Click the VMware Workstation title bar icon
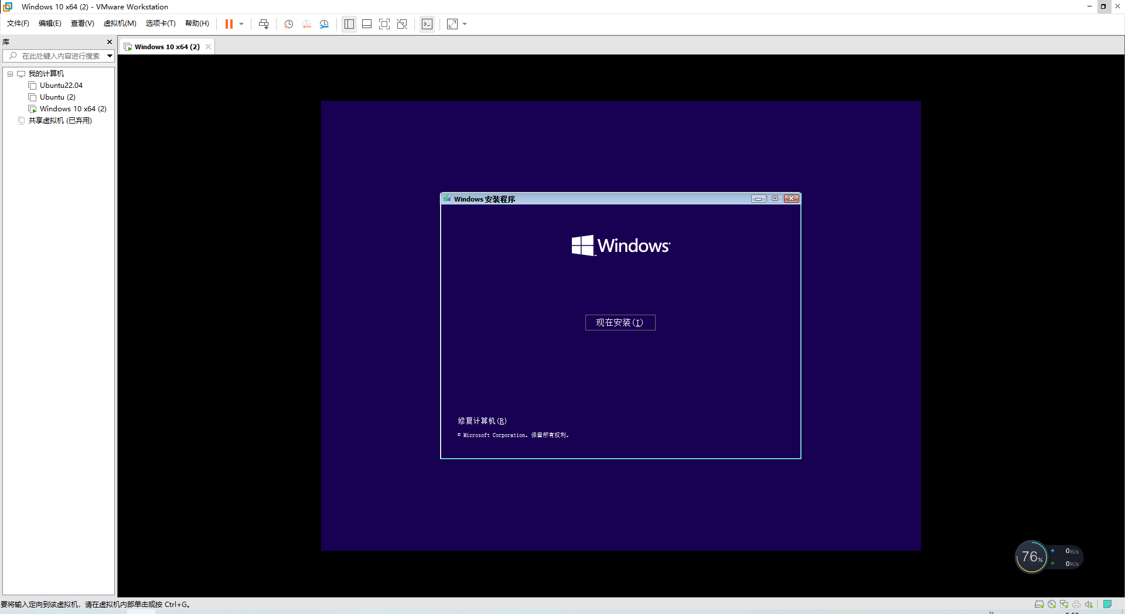The image size is (1125, 614). coord(8,6)
